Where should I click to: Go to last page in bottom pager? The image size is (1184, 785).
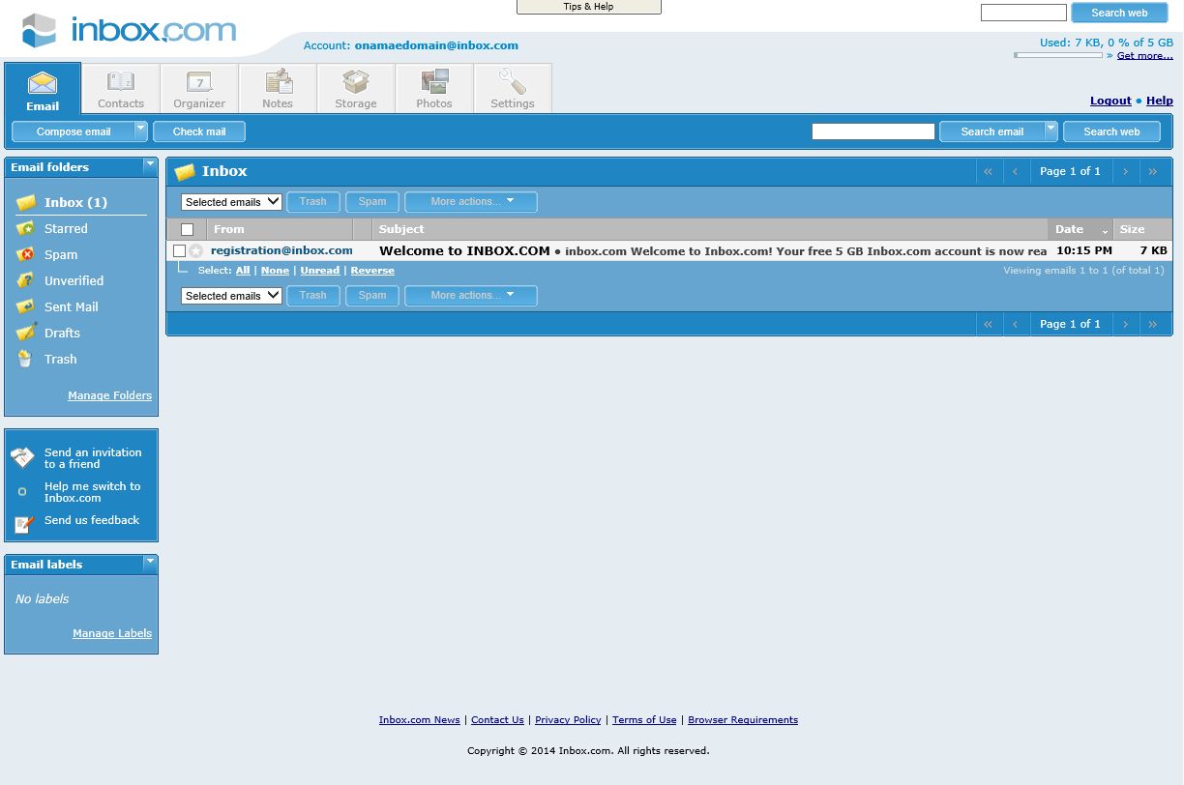pos(1153,324)
